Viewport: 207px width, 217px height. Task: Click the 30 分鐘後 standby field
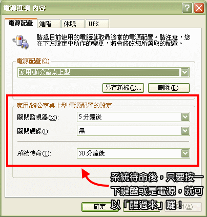point(133,153)
